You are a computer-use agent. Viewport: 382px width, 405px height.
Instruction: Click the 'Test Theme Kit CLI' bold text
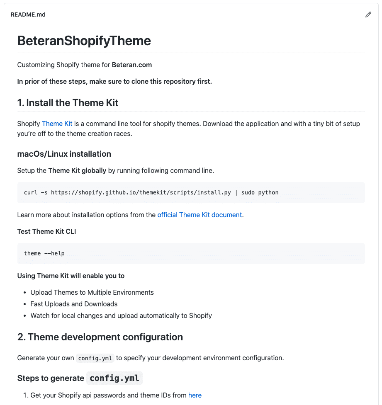46,231
